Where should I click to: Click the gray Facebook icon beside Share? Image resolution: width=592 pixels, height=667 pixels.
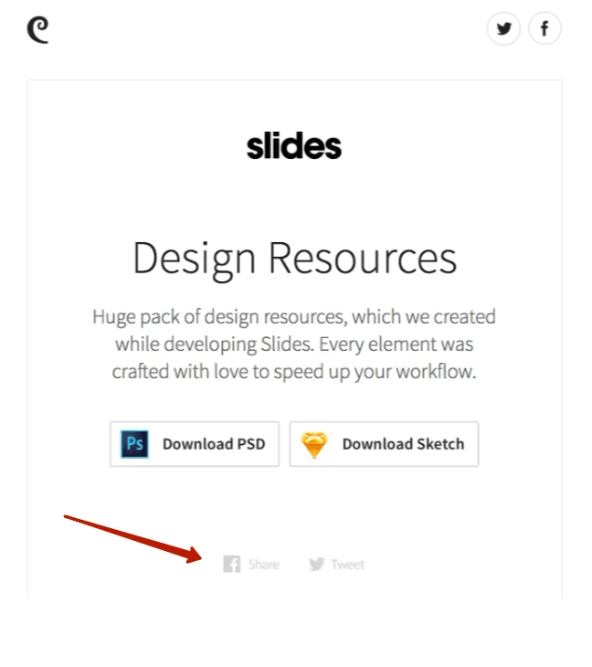tap(232, 564)
